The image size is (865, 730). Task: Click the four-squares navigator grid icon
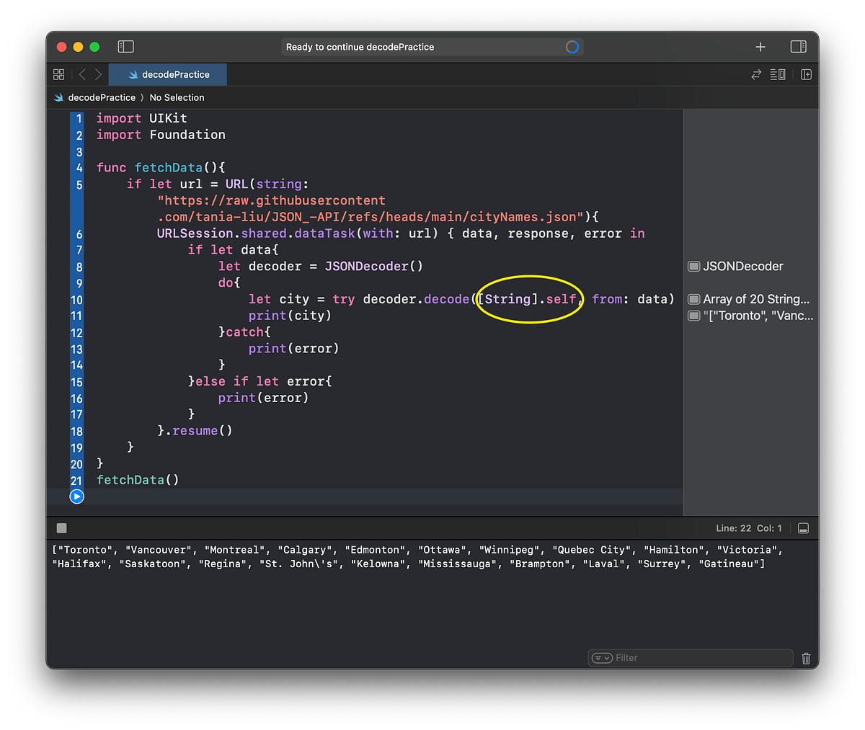coord(58,74)
